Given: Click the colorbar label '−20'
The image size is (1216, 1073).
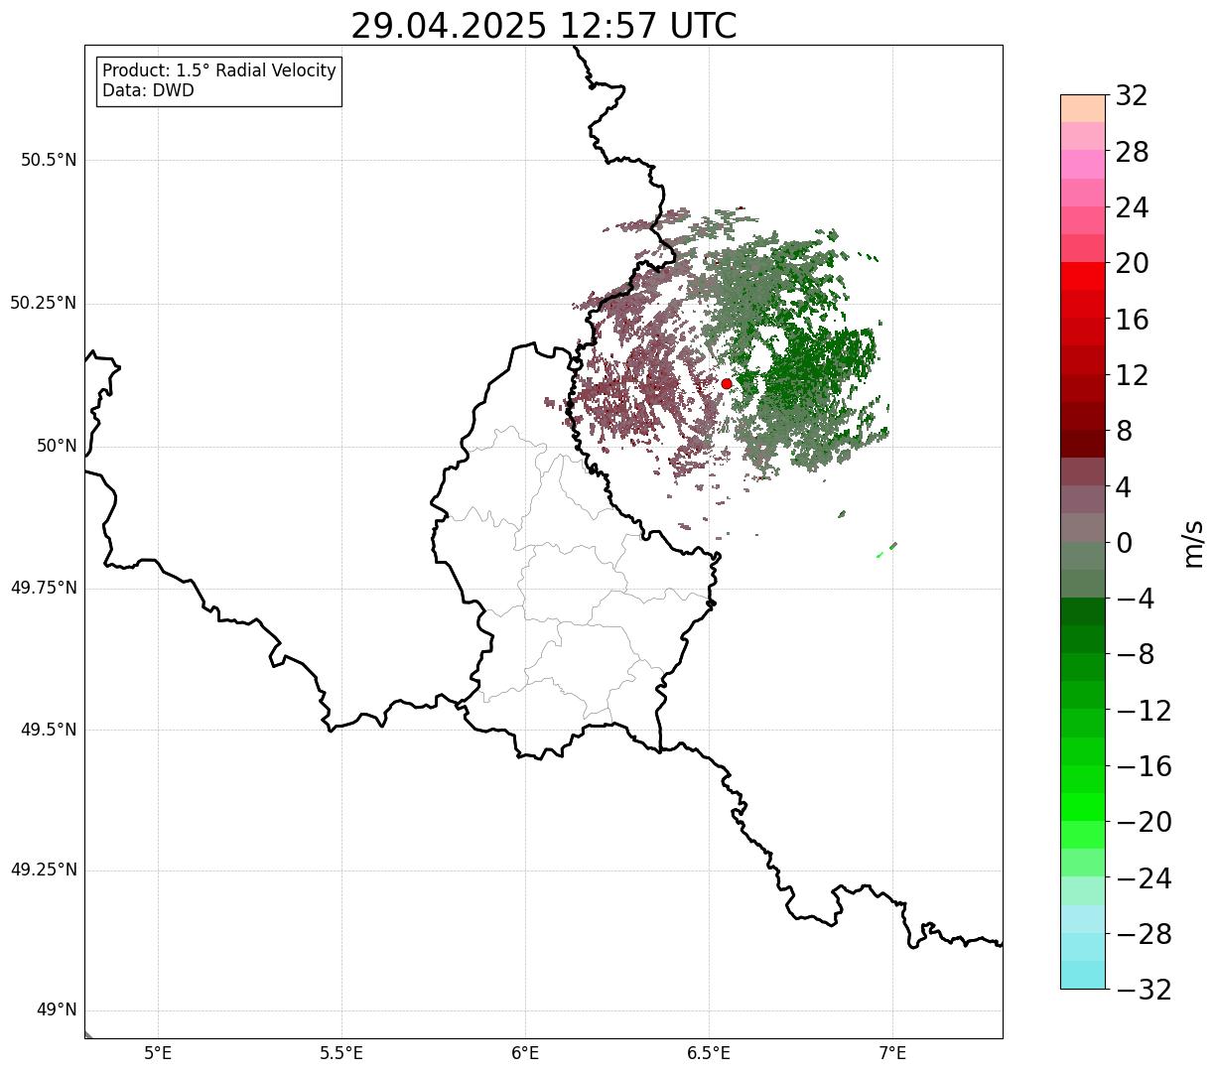Looking at the screenshot, I should [1144, 823].
